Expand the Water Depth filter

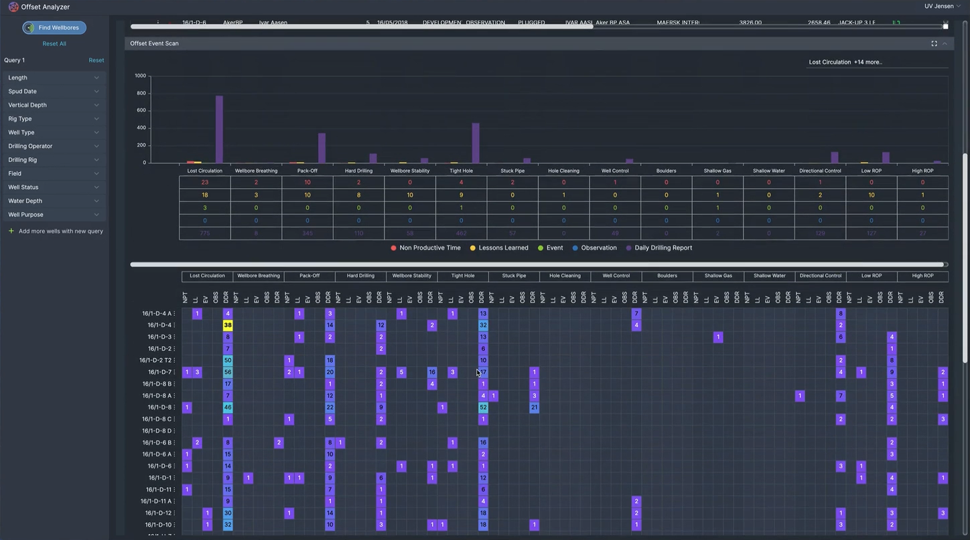tap(54, 201)
